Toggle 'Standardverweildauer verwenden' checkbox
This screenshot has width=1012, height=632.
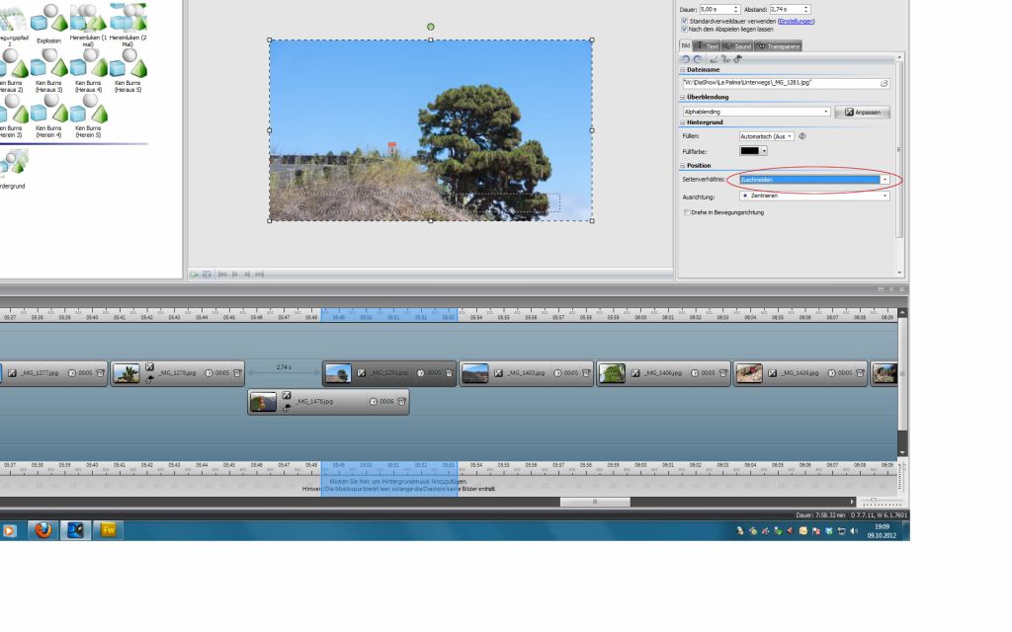(x=685, y=21)
